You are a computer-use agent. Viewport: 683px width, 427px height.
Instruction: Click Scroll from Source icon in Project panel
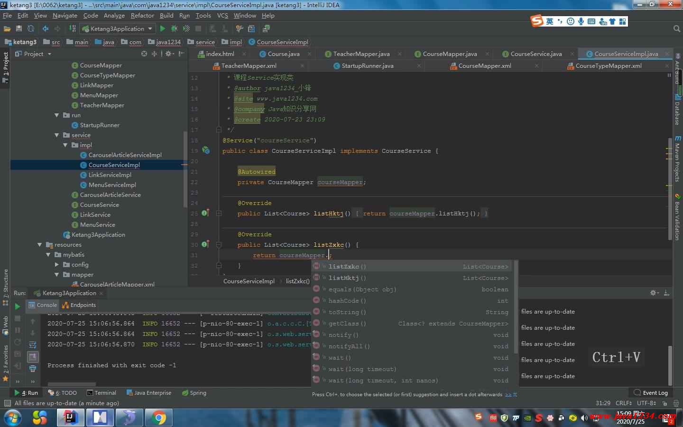(x=144, y=54)
